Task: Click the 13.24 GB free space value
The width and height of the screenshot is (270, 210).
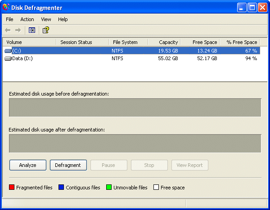Action: click(207, 51)
